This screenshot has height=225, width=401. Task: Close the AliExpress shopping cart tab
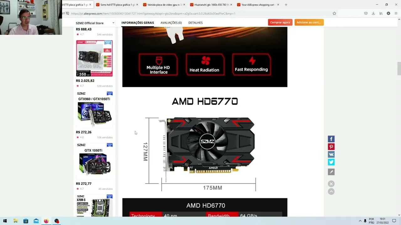(278, 5)
